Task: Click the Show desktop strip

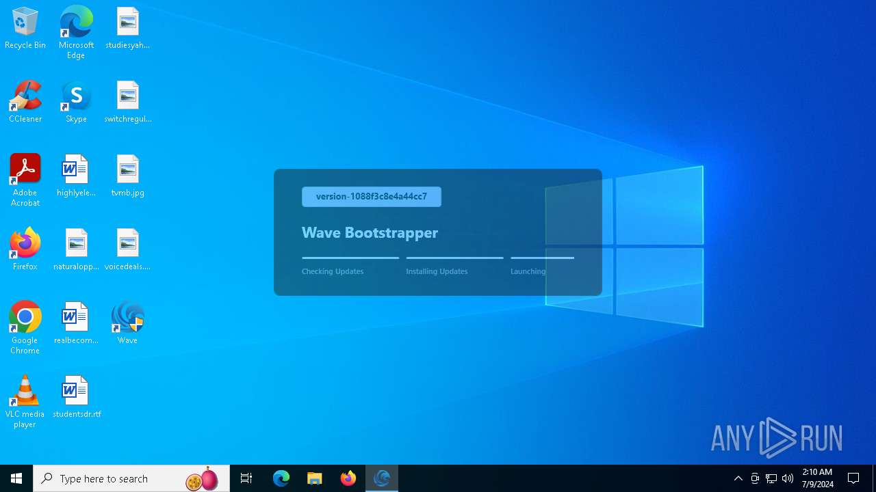Action: coord(874,478)
